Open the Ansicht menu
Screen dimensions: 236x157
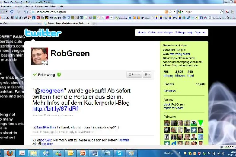point(18,6)
